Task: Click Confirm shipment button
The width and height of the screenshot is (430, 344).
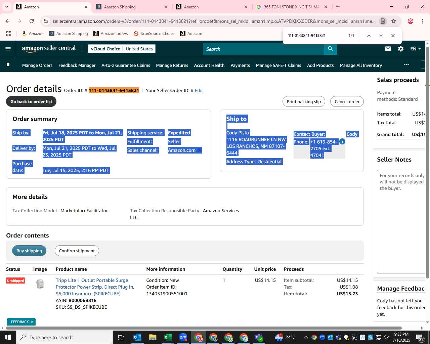Action: click(77, 251)
